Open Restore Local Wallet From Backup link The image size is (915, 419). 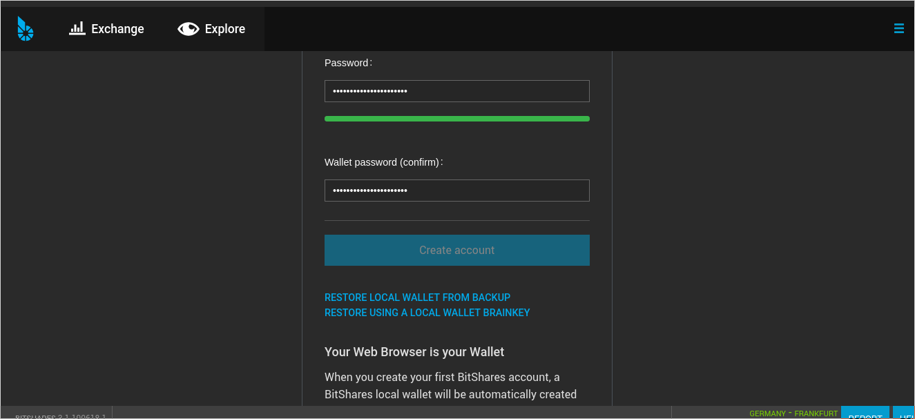point(417,298)
